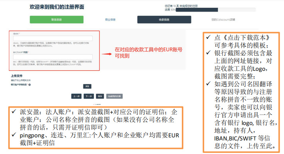Click the 浏览 button to upload file
The height and width of the screenshot is (154, 284).
coord(87,86)
